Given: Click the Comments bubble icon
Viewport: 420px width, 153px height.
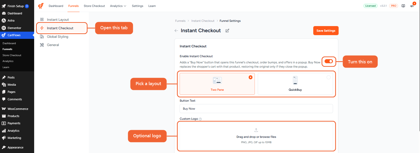Looking at the screenshot, I should (4, 99).
